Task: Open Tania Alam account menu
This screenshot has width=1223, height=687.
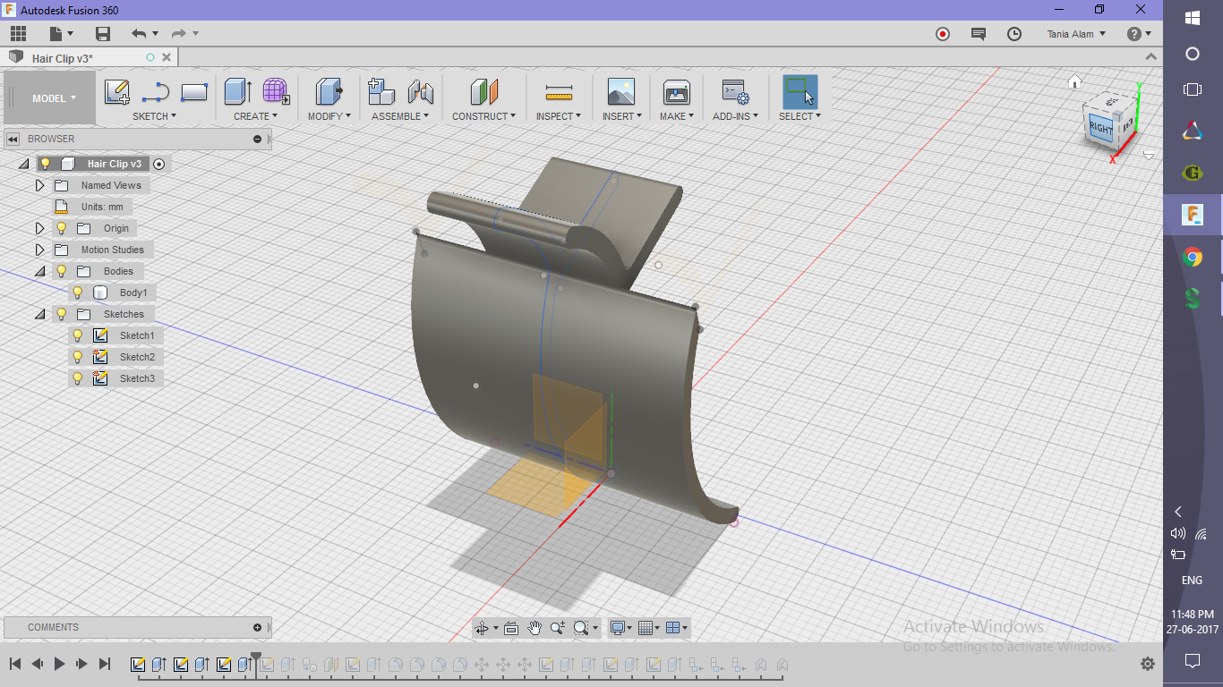Action: click(1076, 34)
